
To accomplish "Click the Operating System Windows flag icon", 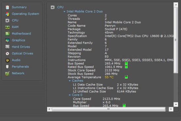I will 7,14.
